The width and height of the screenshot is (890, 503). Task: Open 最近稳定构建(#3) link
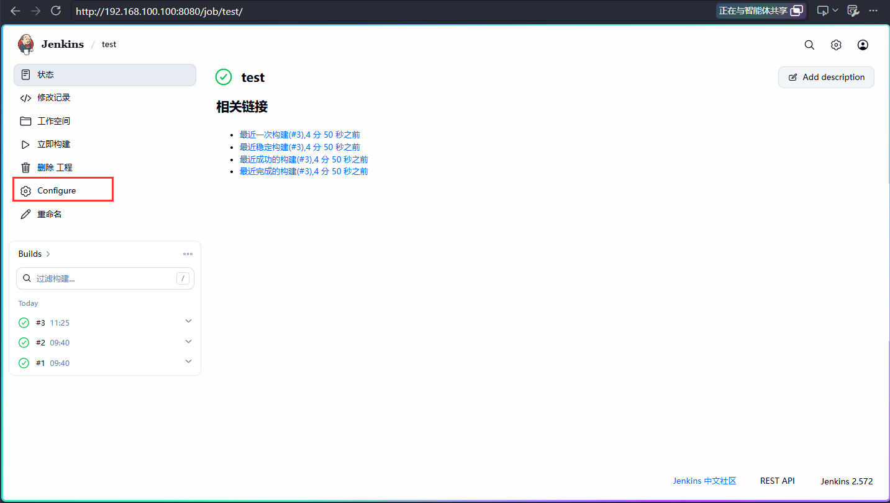(x=300, y=147)
